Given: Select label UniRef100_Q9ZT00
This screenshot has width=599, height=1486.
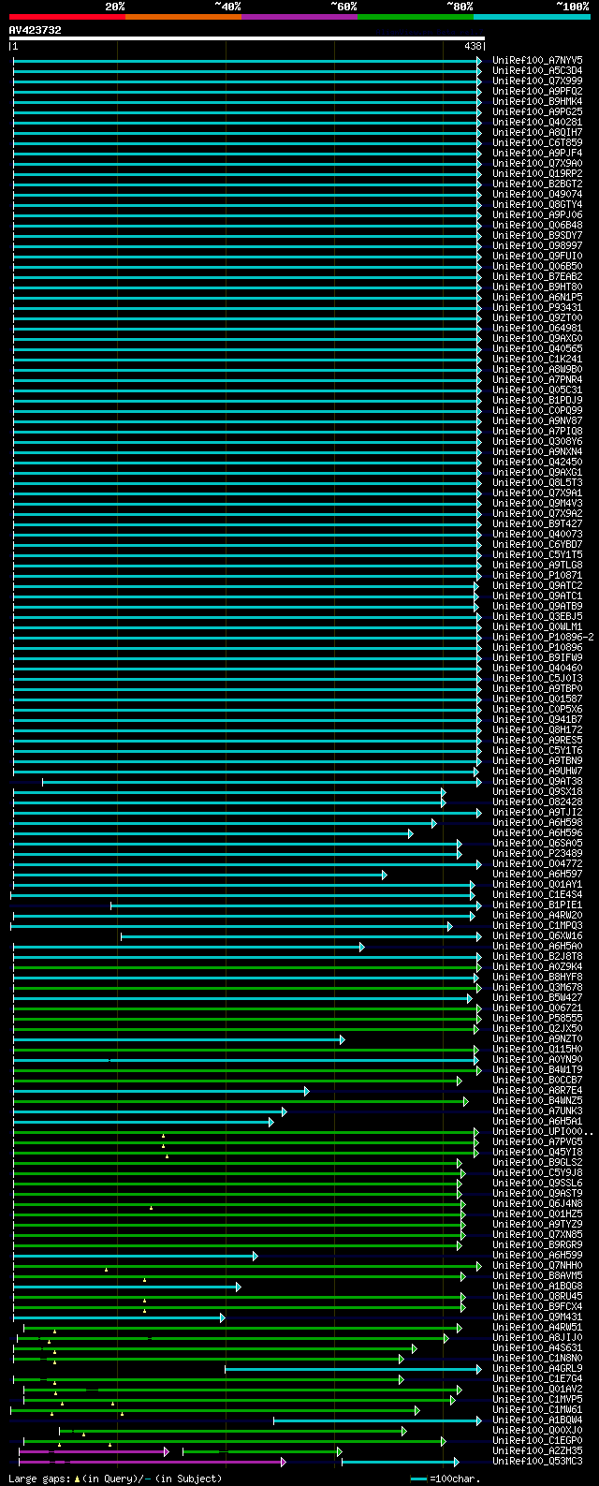Looking at the screenshot, I should pyautogui.click(x=537, y=317).
